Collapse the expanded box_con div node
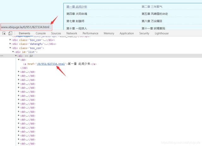 10,48
